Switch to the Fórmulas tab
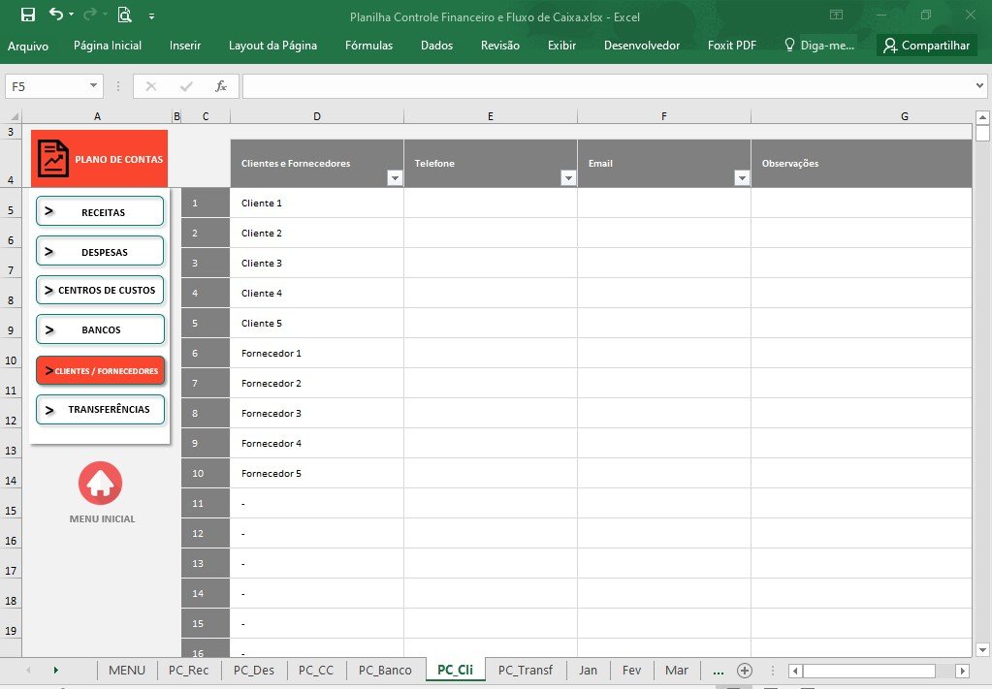Viewport: 992px width, 689px height. [368, 46]
